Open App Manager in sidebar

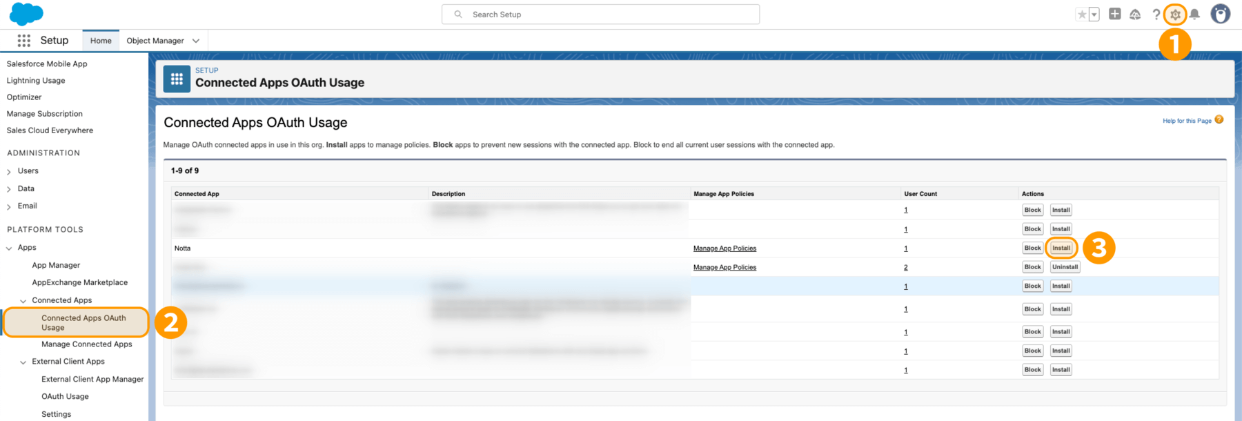(56, 265)
